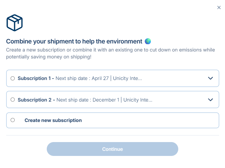Click the bold "Subscription 1 -" label

[36, 78]
